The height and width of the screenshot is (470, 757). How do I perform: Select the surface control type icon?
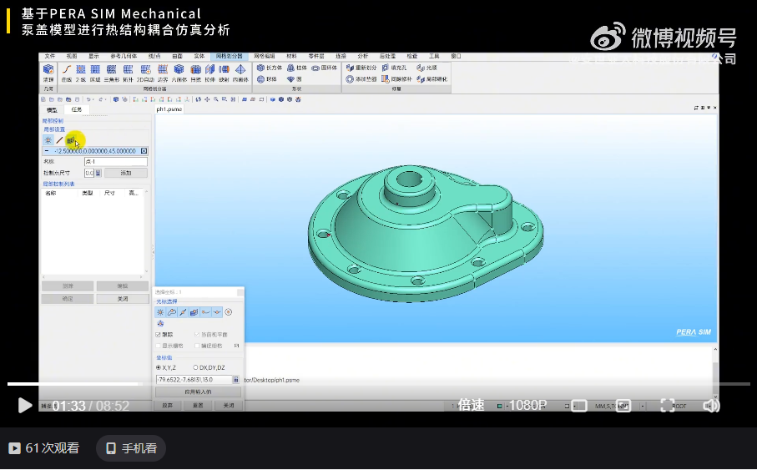(71, 140)
